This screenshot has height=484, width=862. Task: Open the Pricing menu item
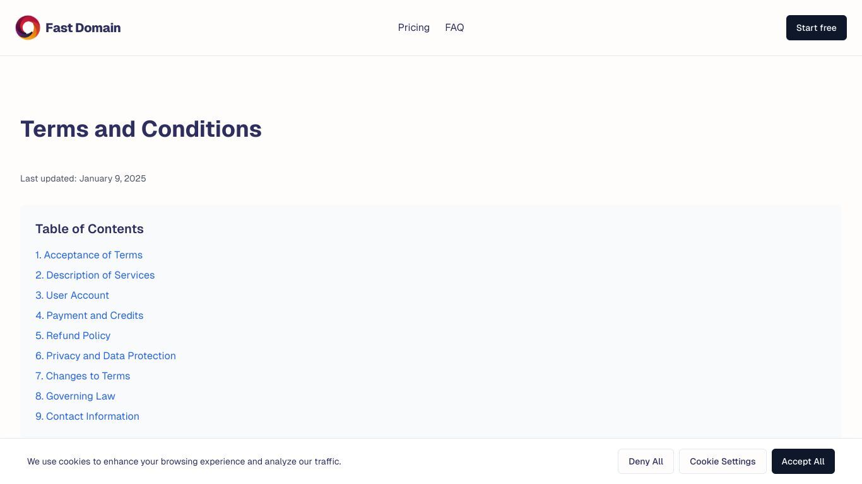pos(414,28)
